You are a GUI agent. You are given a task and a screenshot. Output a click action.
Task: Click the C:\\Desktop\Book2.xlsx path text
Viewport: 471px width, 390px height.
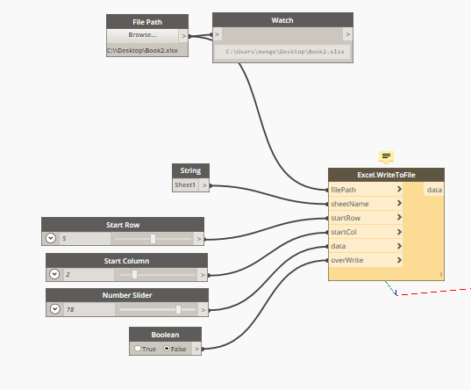tap(142, 51)
